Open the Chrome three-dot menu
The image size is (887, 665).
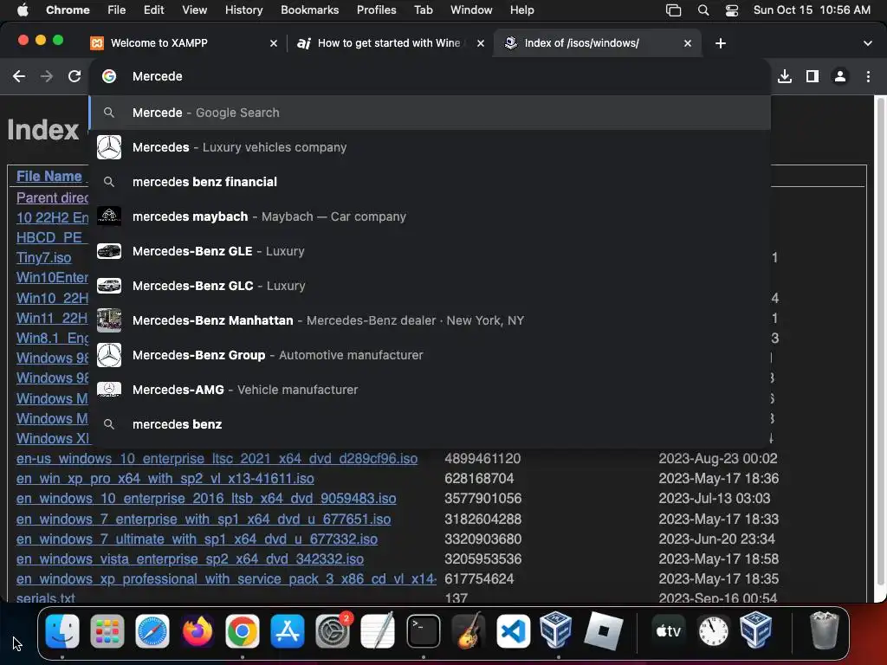pyautogui.click(x=868, y=76)
